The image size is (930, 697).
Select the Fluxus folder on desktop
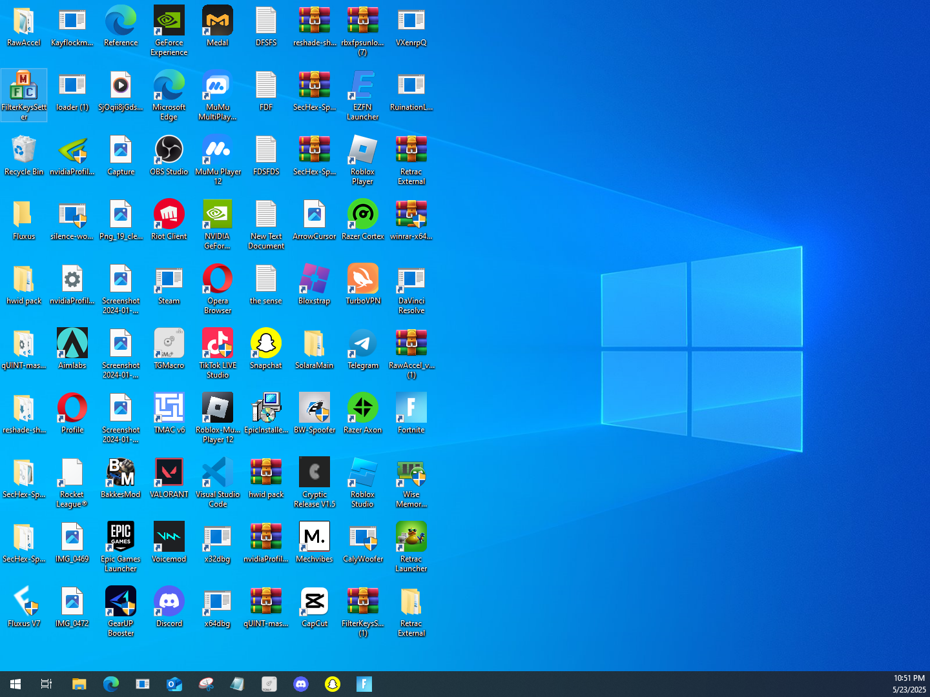pyautogui.click(x=24, y=215)
